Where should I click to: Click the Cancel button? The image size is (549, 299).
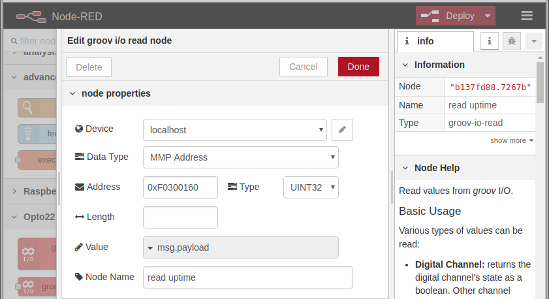(303, 67)
